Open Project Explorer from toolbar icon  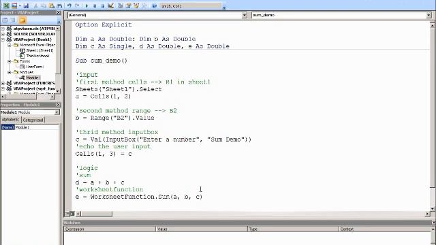tap(121, 5)
